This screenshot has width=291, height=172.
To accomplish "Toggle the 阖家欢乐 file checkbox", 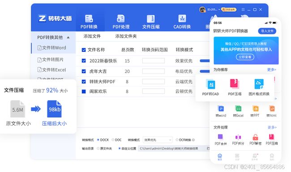I will [84, 91].
